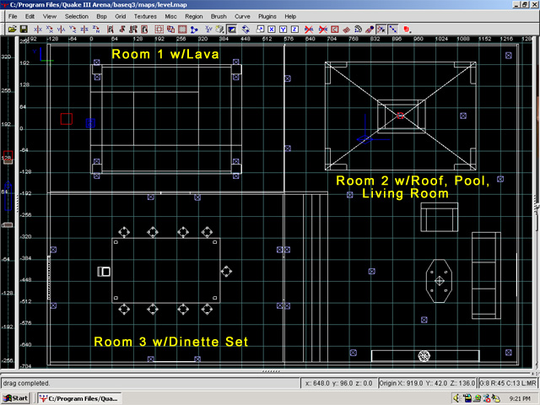The height and width of the screenshot is (405, 540).
Task: Rotate selection around the X axis
Action: tap(49, 30)
